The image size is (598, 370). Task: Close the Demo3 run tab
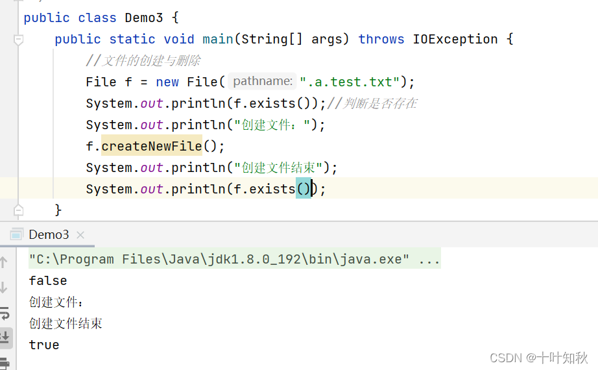(80, 235)
